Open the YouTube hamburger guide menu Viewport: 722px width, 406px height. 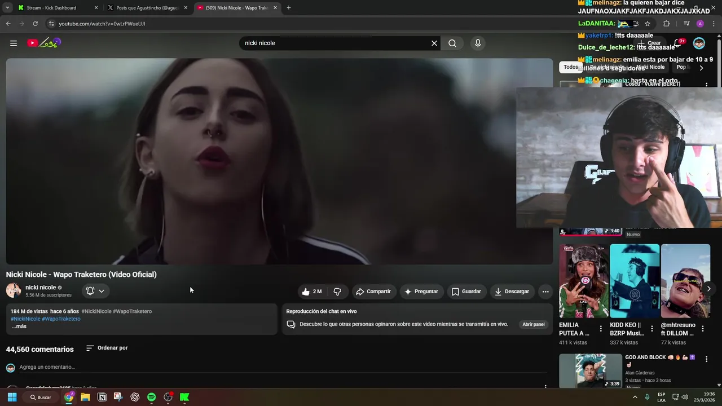pos(14,43)
